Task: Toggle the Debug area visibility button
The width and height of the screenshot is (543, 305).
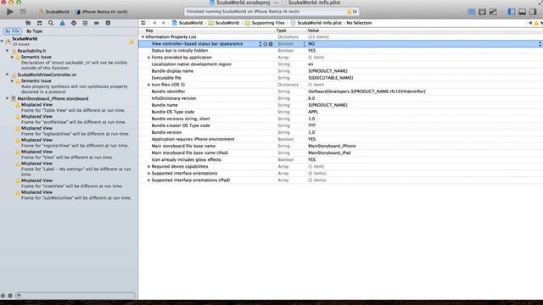Action: click(x=523, y=12)
